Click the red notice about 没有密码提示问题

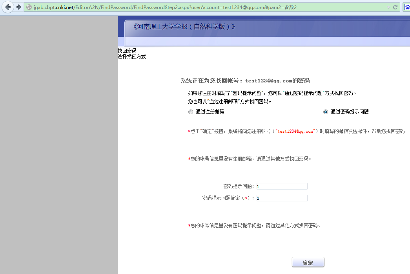click(x=254, y=226)
